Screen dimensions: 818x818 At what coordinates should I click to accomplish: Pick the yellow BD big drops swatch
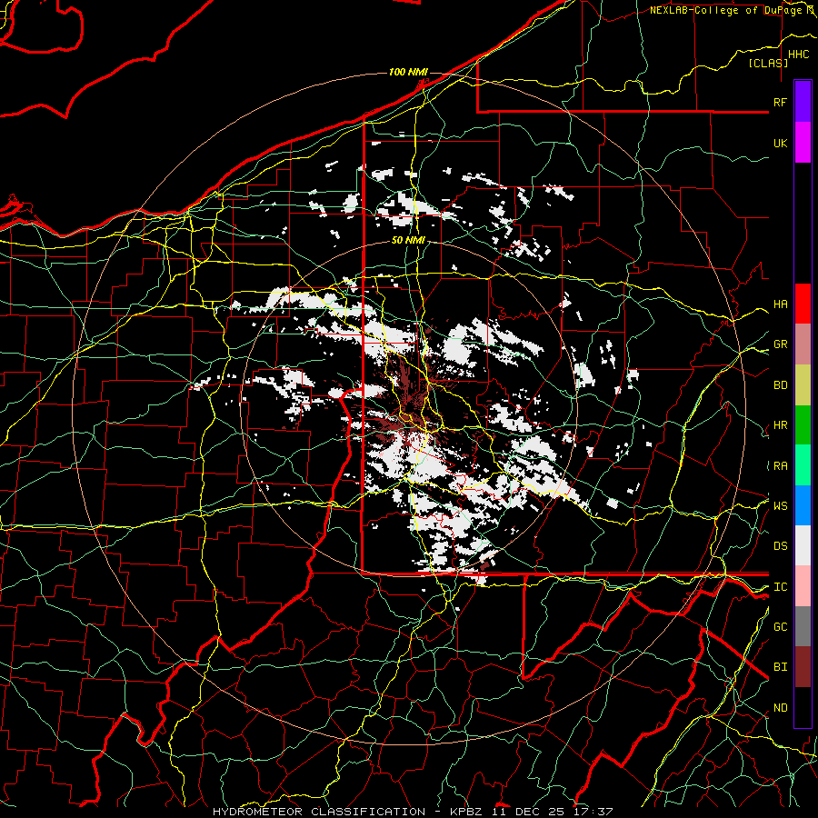pos(803,384)
